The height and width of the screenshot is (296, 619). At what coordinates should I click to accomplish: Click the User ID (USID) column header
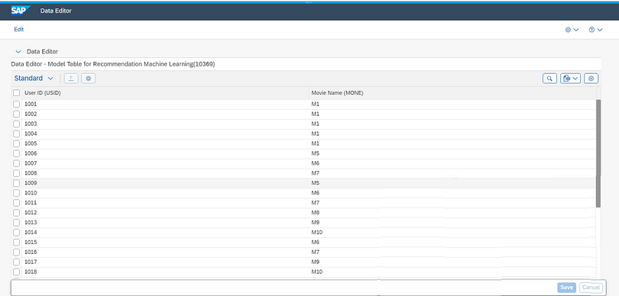point(43,93)
